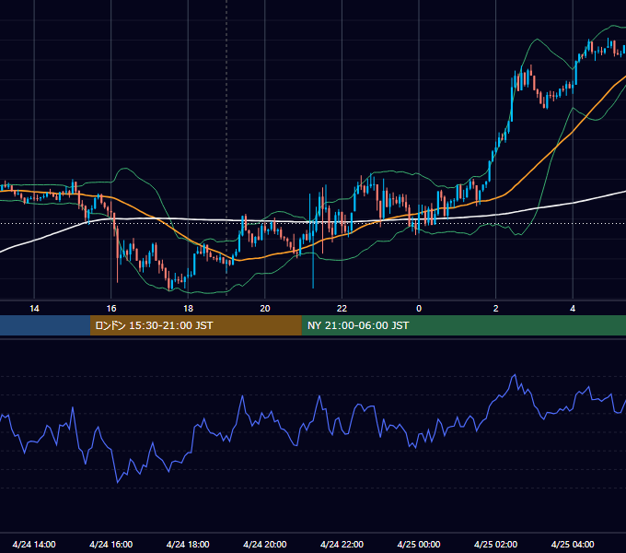Click the 4/24 16:00 time label
This screenshot has height=553, width=626.
point(111,544)
